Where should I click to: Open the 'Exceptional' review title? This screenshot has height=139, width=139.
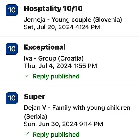[x=45, y=47]
